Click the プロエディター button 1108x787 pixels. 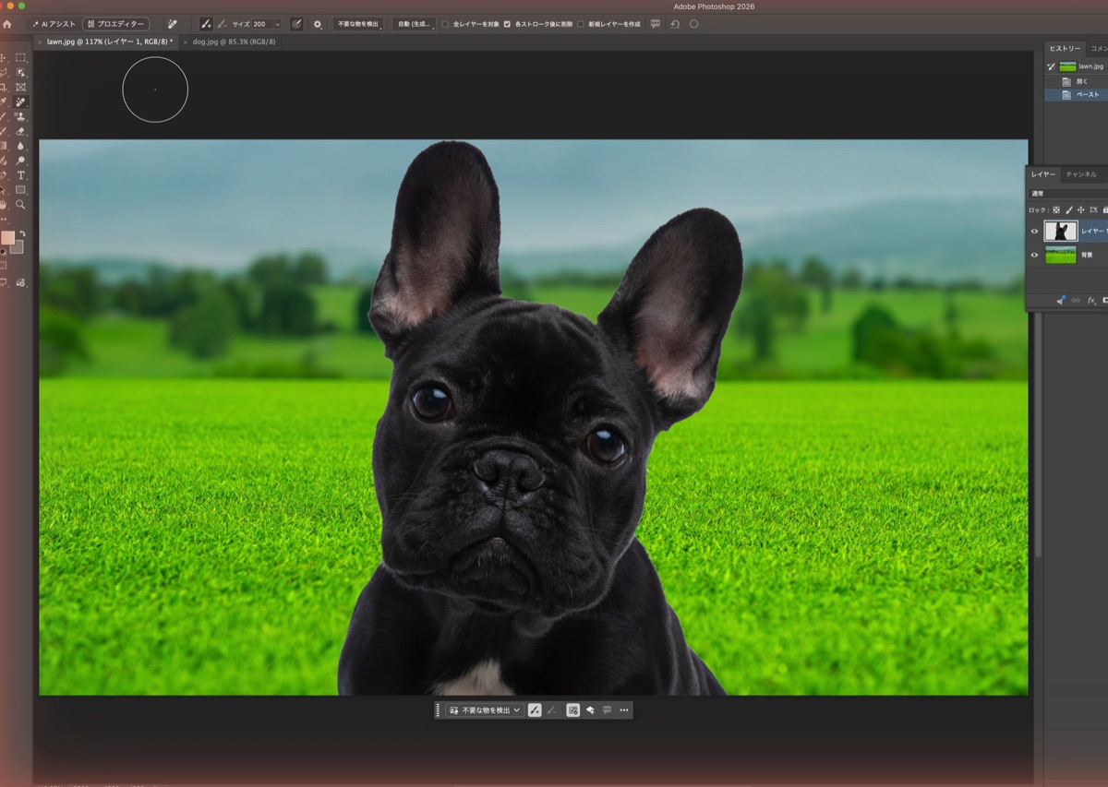(x=115, y=24)
